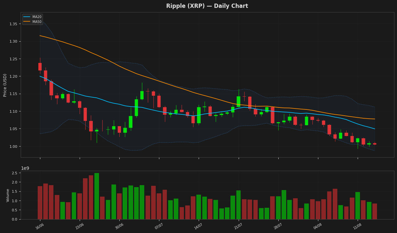The width and height of the screenshot is (397, 233).
Task: Click the 1.30 price tick label
Action: (13, 42)
